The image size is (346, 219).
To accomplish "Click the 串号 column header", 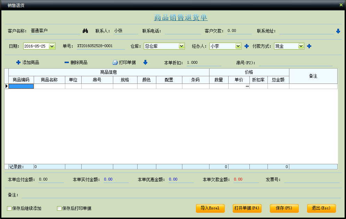I will (x=97, y=80).
